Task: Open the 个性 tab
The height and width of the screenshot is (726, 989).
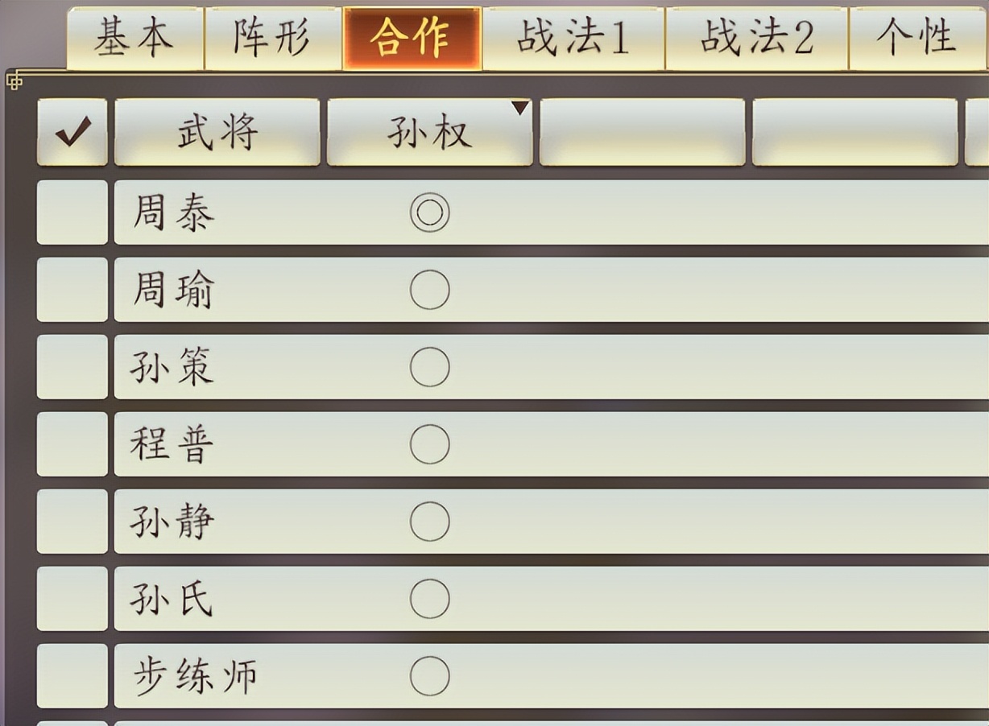Action: [x=917, y=39]
